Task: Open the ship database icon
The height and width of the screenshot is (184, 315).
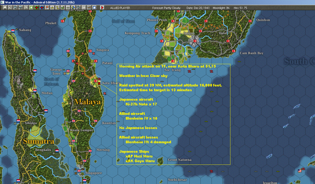Action: tap(21, 8)
